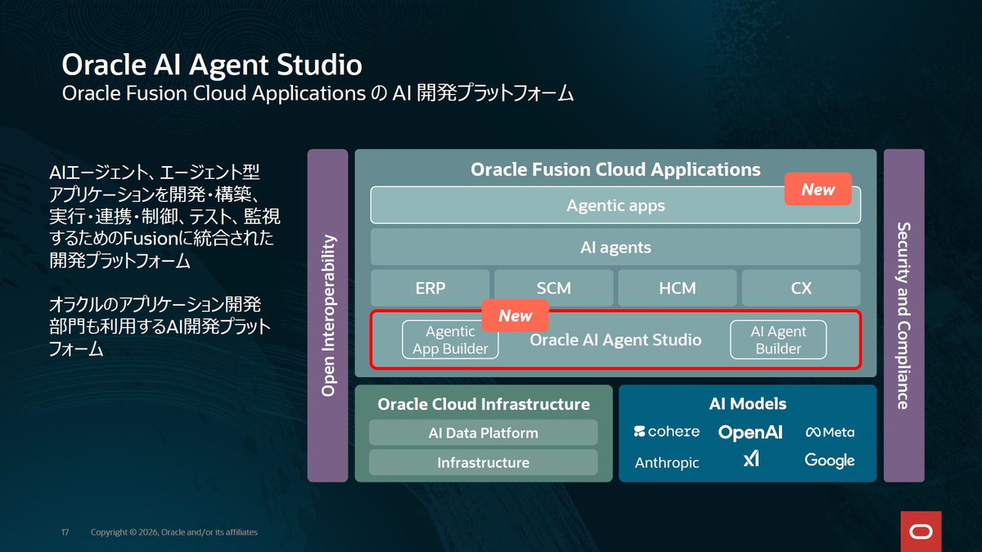Click the Cohere logo
This screenshot has width=982, height=552.
667,432
